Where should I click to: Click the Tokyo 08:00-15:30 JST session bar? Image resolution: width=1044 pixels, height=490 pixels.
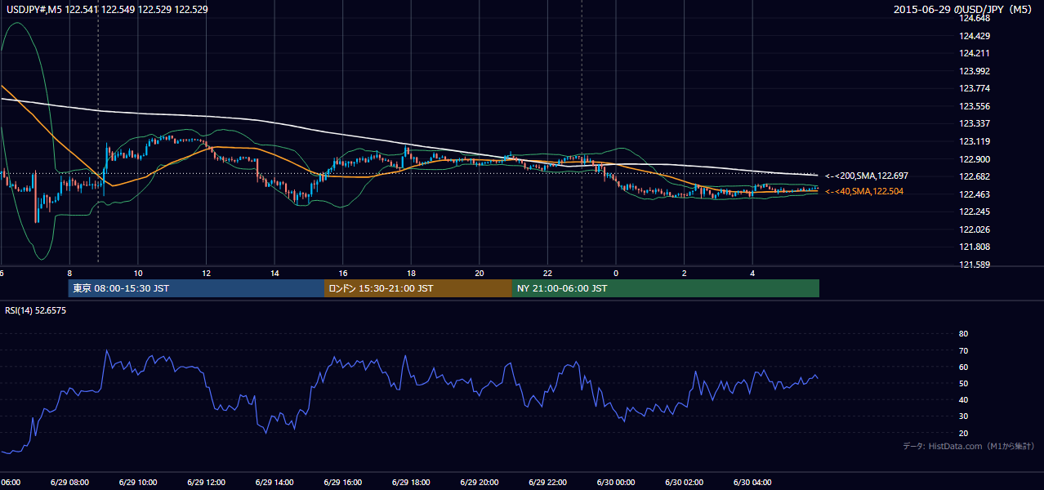click(197, 288)
